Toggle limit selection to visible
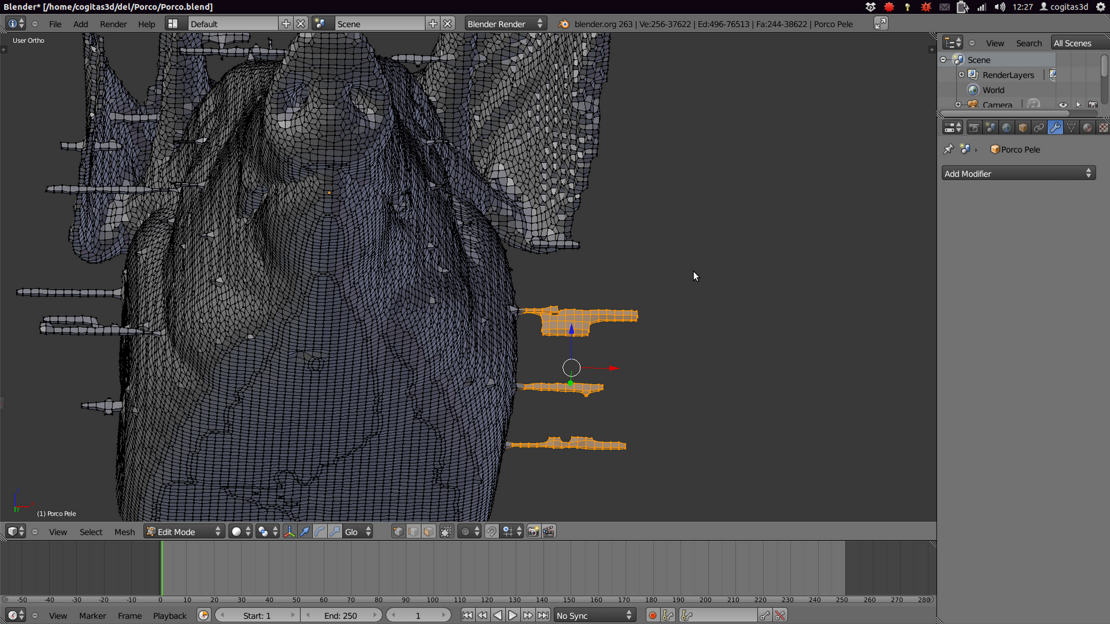Screen dimensions: 1110x624 point(446,532)
